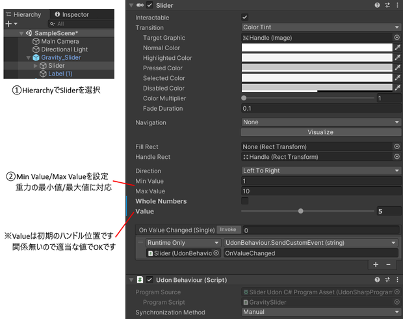This screenshot has height=319, width=403.
Task: Switch to the Inspector tab
Action: pyautogui.click(x=71, y=14)
